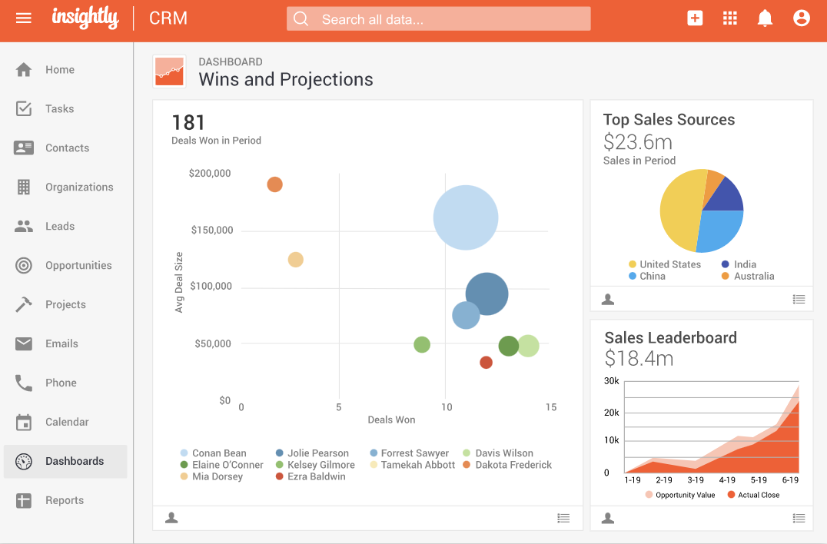Open the Wins chart options list menu
827x544 pixels.
point(563,518)
